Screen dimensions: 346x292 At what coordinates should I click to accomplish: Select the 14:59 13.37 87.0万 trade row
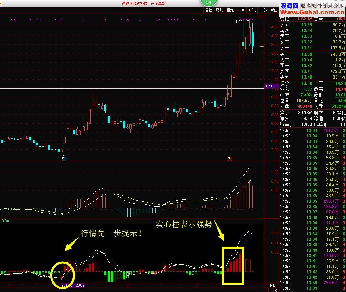(313, 212)
